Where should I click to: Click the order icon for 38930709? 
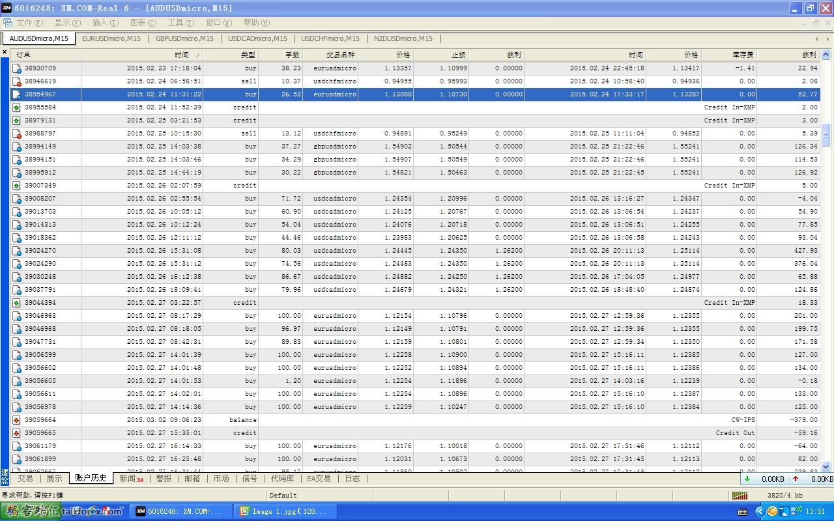click(x=17, y=68)
